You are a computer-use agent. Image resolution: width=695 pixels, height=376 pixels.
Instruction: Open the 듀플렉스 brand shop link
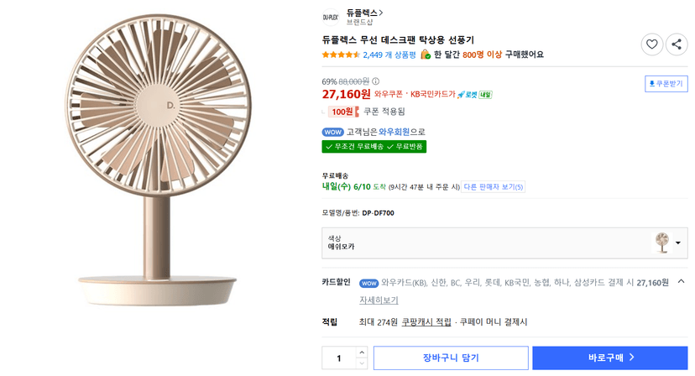point(365,13)
